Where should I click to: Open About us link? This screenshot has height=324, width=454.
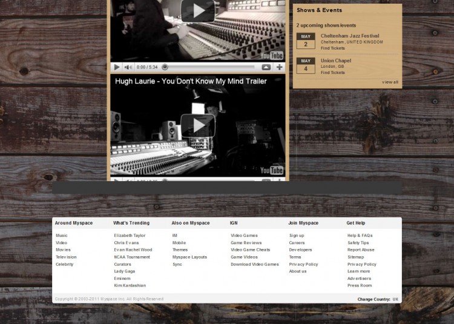298,271
